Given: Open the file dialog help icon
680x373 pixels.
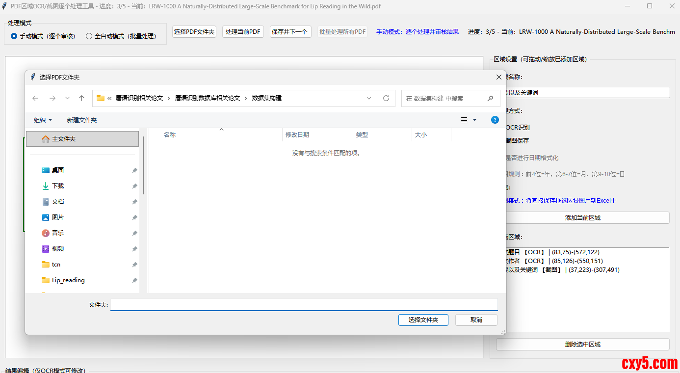Looking at the screenshot, I should 495,120.
